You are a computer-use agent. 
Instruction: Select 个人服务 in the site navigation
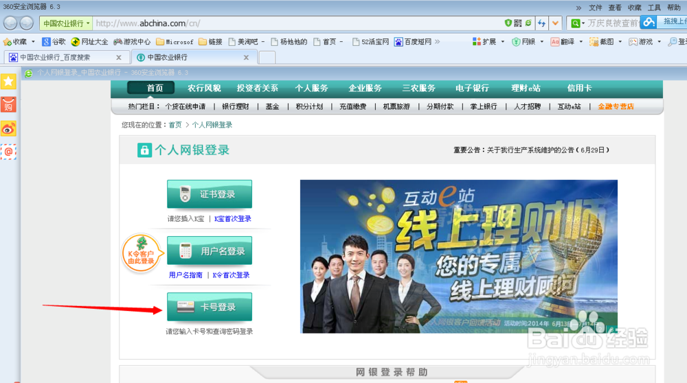[x=311, y=88]
